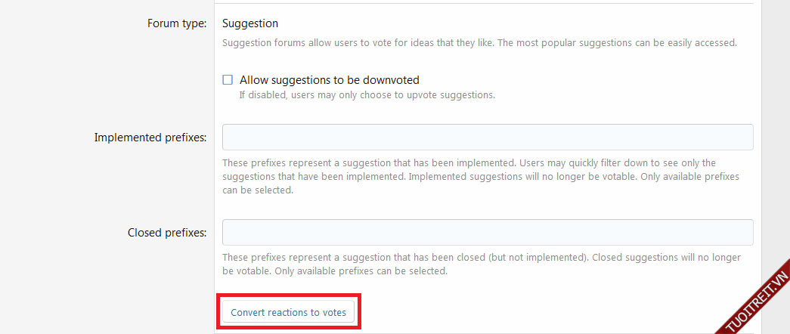
Task: Focus the Implemented prefixes input field
Action: 487,138
